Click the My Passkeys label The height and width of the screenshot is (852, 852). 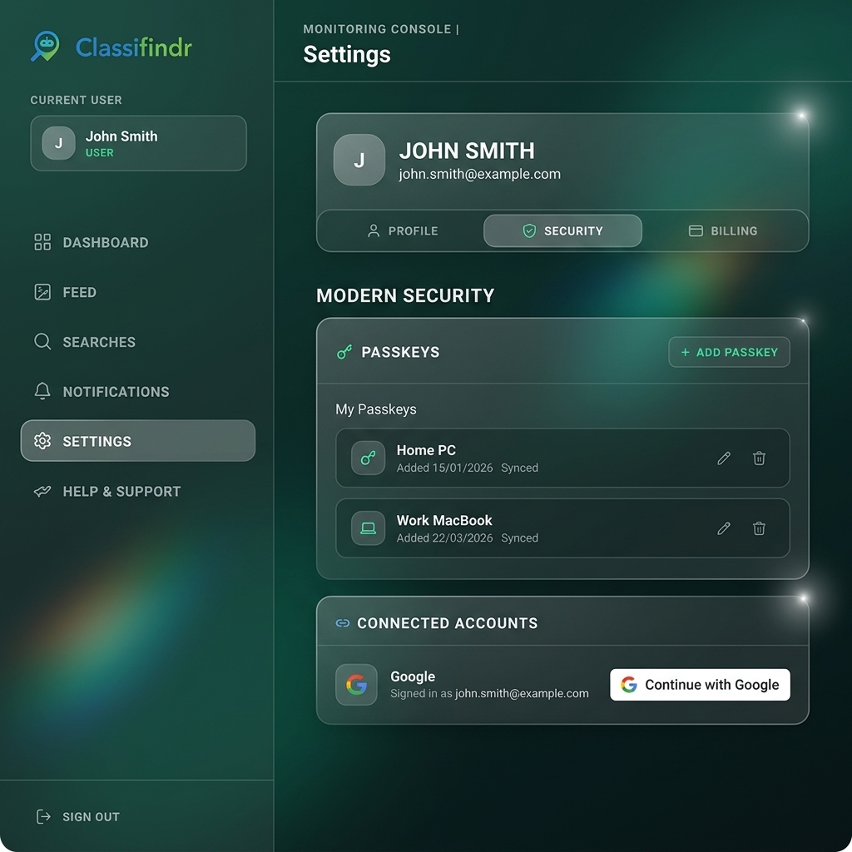click(376, 409)
